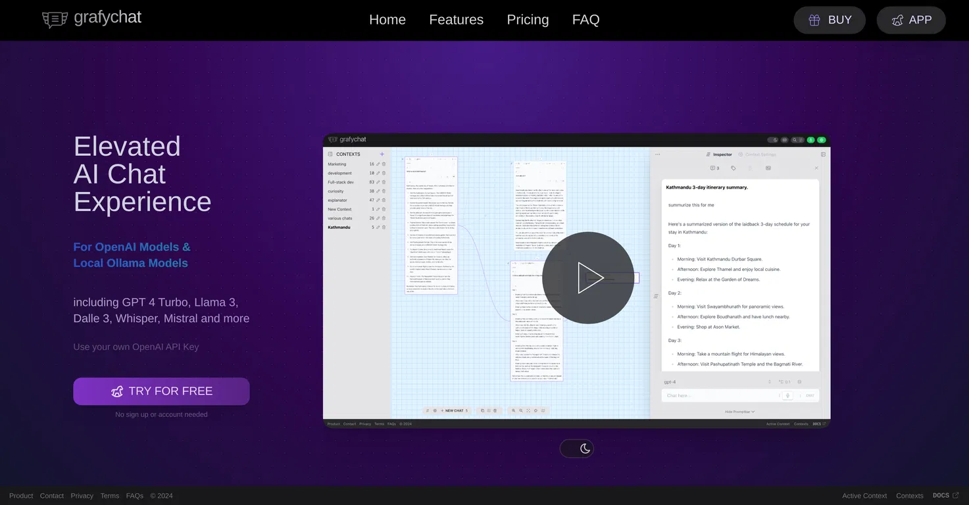
Task: Click the add-context plus icon in preview
Action: point(382,154)
